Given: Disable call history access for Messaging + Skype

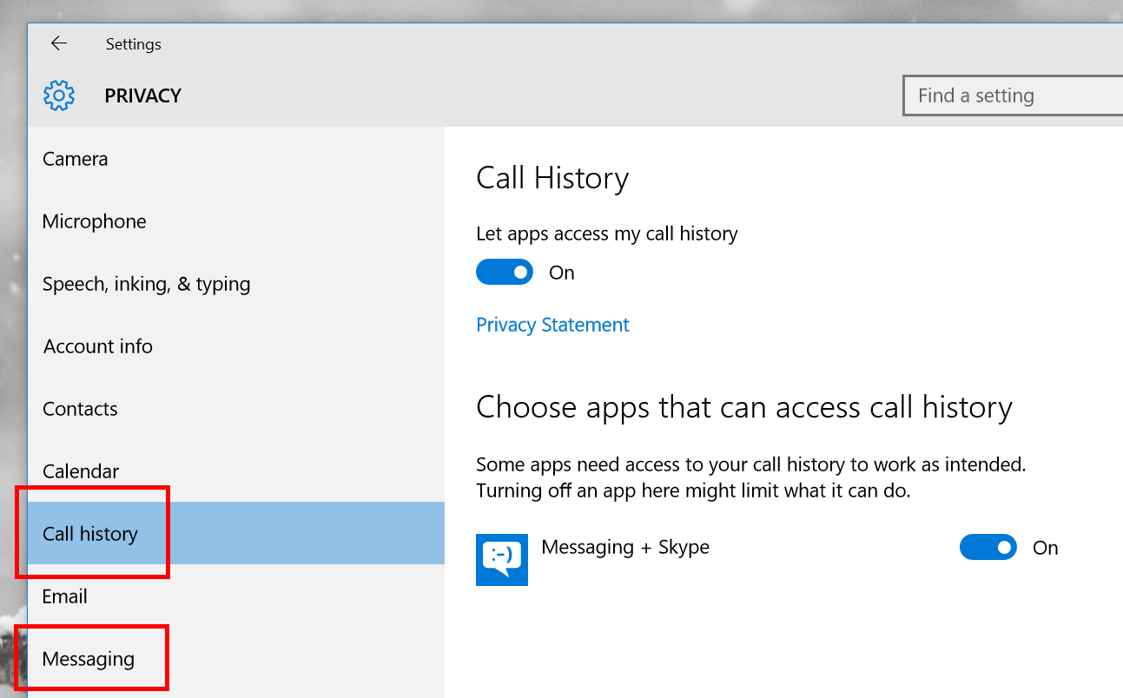Looking at the screenshot, I should pyautogui.click(x=988, y=547).
